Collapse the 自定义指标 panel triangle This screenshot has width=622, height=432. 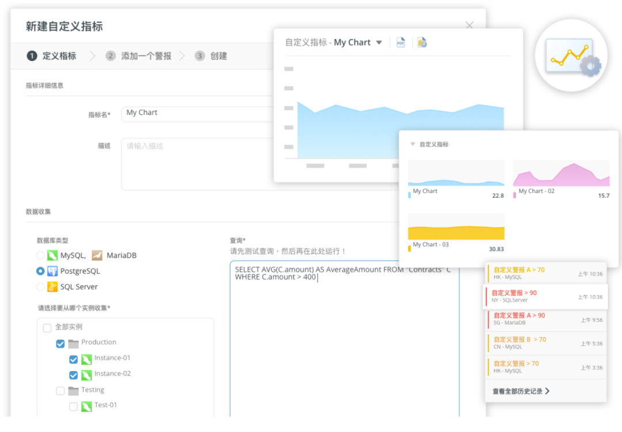point(412,144)
